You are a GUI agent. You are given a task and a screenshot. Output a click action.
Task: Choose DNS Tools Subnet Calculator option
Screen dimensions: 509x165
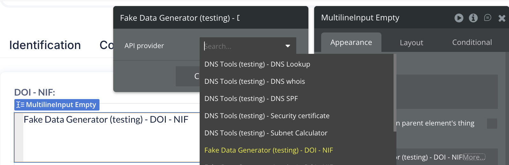(266, 133)
